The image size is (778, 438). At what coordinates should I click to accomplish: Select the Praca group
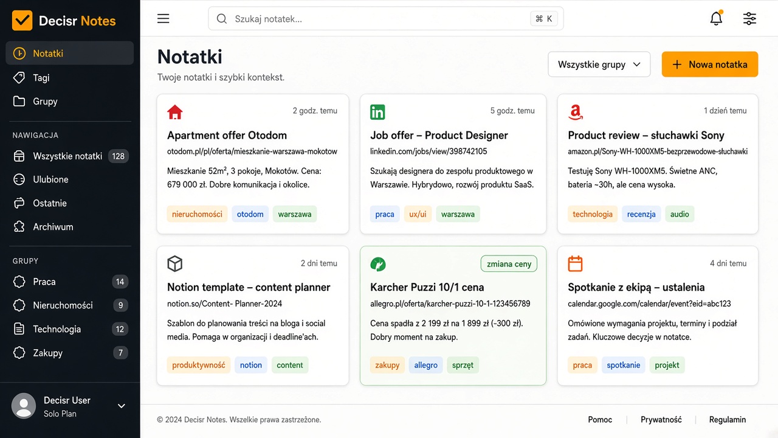point(70,282)
